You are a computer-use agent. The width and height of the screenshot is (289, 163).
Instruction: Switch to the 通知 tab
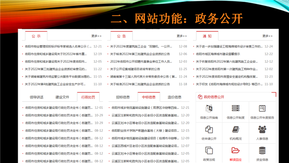[x=207, y=36]
